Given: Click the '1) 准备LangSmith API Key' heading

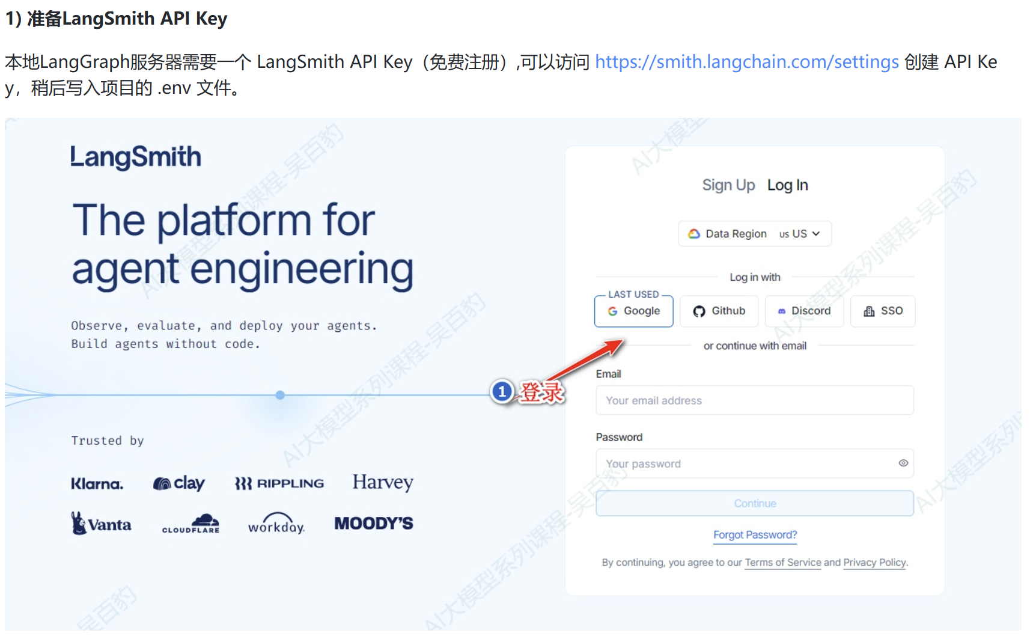Looking at the screenshot, I should point(116,19).
